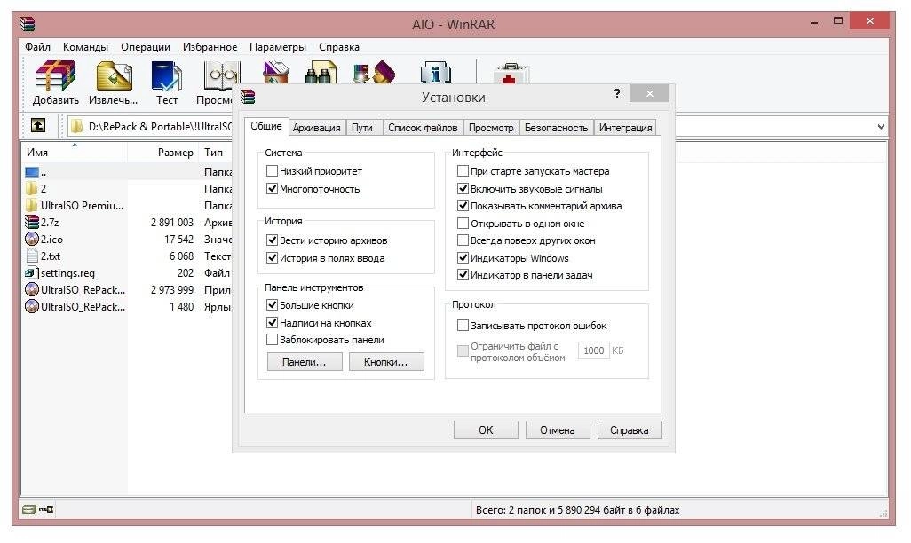Image resolution: width=911 pixels, height=543 pixels.
Task: Click the Панели... button
Action: (305, 362)
